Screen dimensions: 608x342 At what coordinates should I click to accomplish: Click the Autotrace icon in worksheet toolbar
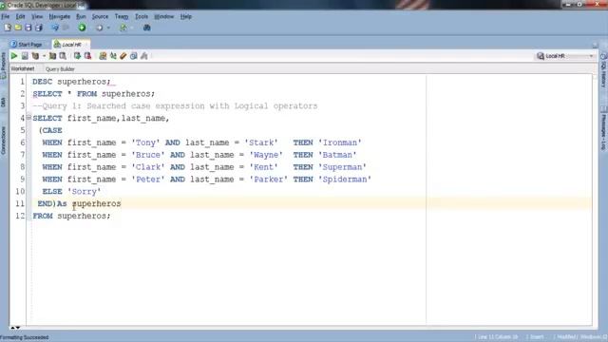tap(52, 56)
